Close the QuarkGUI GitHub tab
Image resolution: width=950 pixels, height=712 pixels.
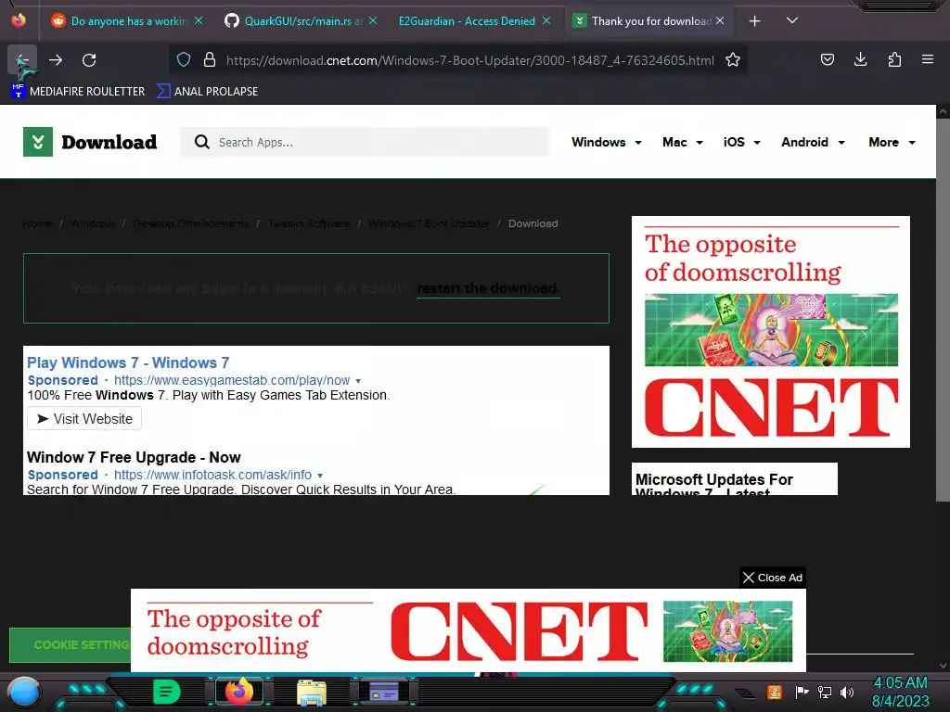pyautogui.click(x=373, y=21)
